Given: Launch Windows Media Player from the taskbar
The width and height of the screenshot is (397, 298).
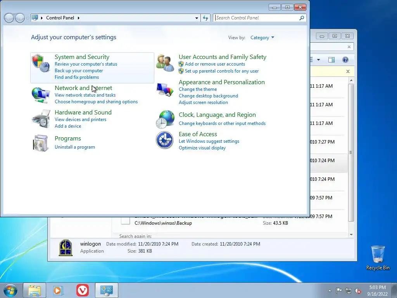Looking at the screenshot, I should (58, 290).
